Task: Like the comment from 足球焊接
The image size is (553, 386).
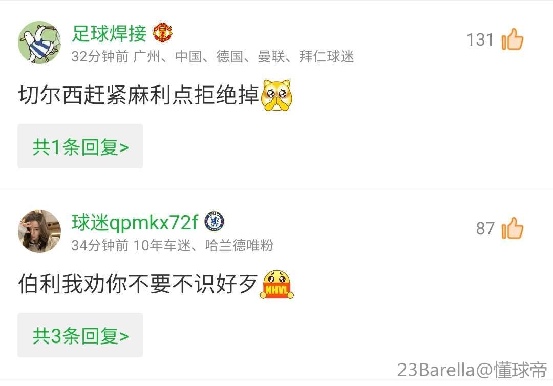Action: tap(513, 39)
